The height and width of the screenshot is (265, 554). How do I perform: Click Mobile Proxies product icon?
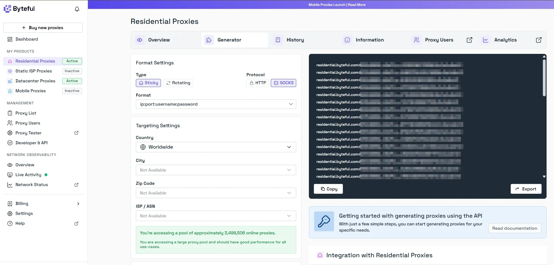tap(10, 91)
